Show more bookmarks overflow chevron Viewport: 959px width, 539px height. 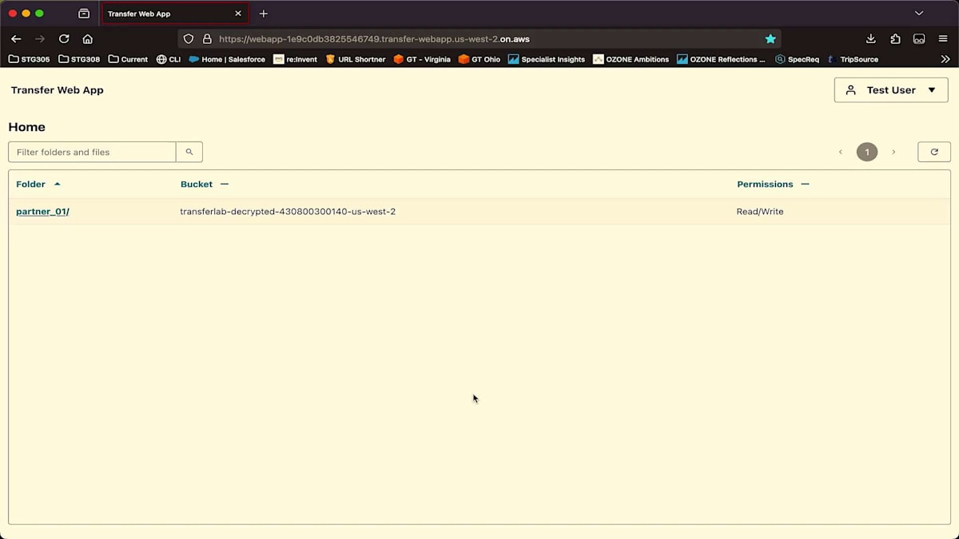(x=945, y=59)
